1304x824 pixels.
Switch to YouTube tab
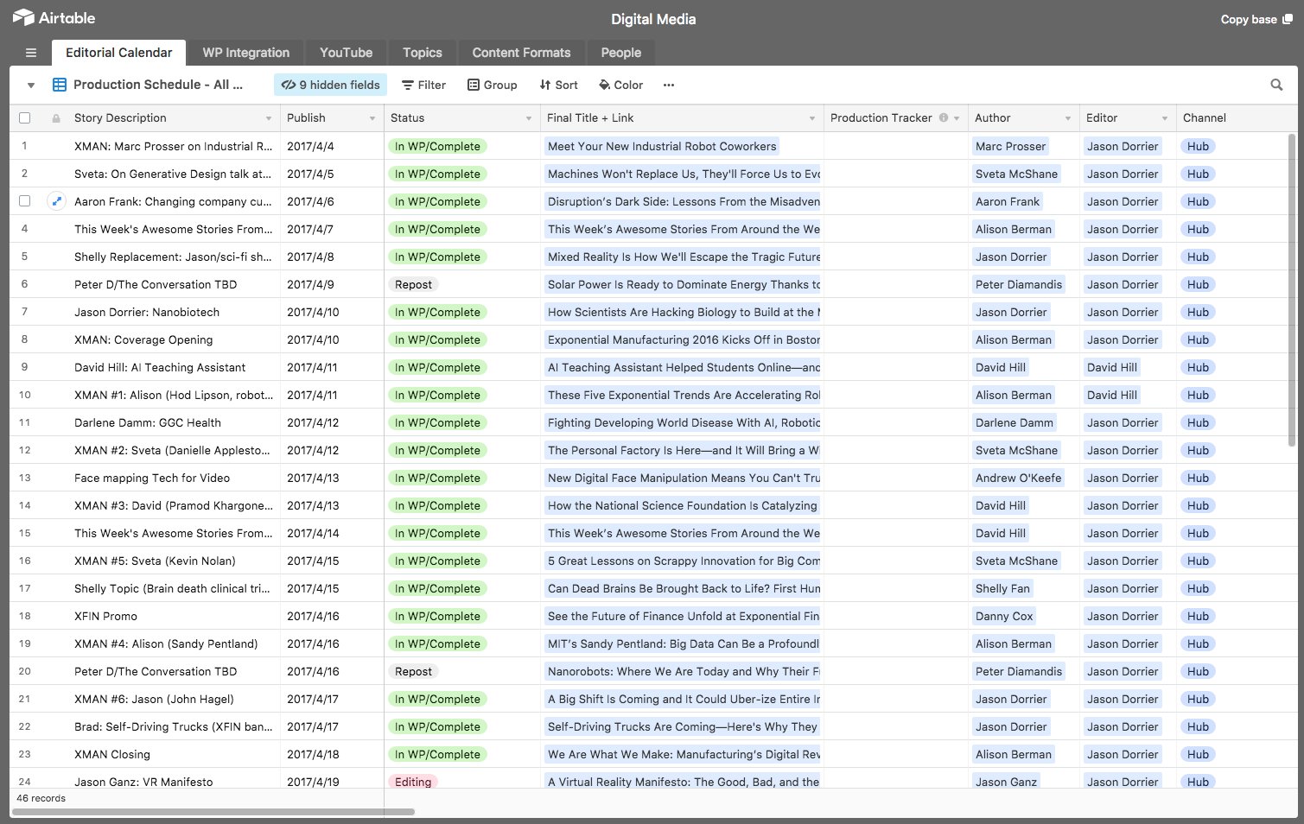point(347,53)
